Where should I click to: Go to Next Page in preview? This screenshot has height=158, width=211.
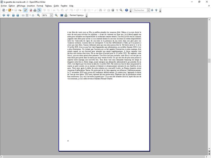8,15
